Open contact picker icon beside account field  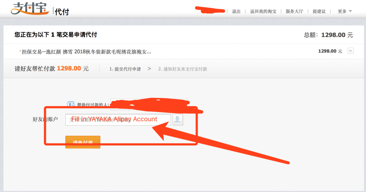(178, 120)
